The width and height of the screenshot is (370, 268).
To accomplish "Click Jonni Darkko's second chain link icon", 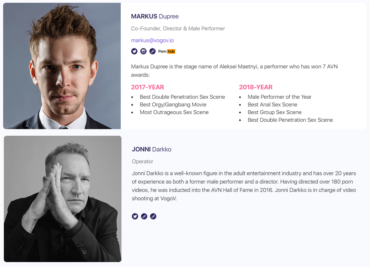I will 153,216.
